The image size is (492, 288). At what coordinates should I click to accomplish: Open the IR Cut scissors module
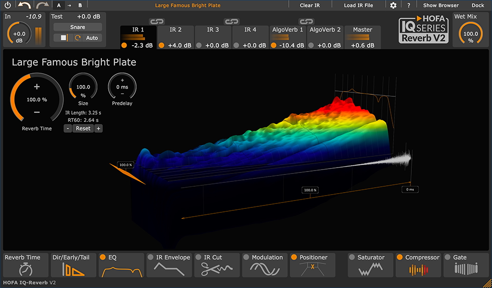point(215,265)
